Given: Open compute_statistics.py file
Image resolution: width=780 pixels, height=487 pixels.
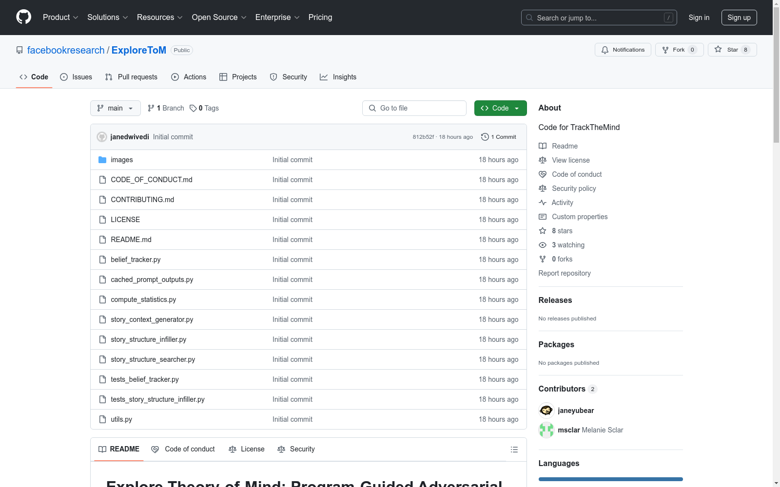Looking at the screenshot, I should click(x=143, y=300).
